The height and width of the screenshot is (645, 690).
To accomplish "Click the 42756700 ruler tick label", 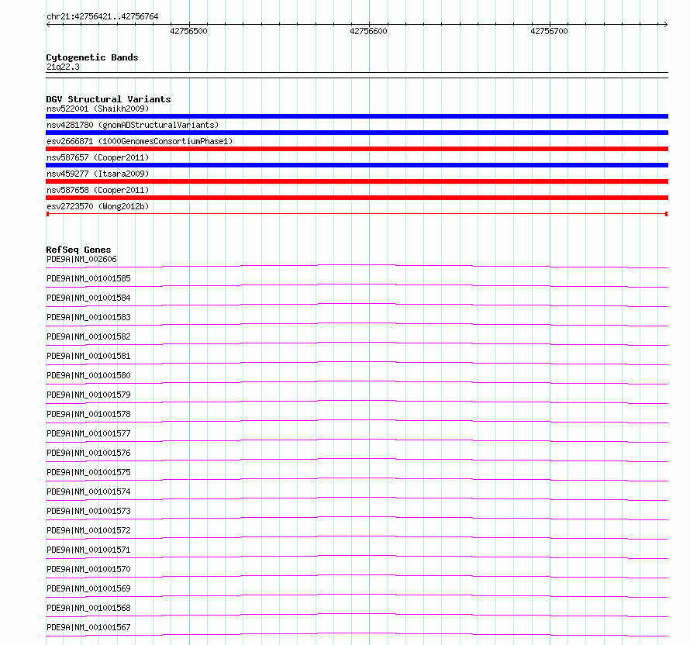I will 549,31.
